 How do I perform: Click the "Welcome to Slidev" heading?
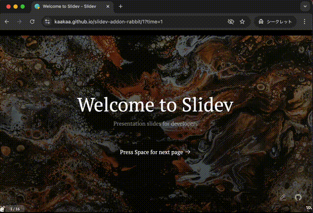[x=156, y=105]
